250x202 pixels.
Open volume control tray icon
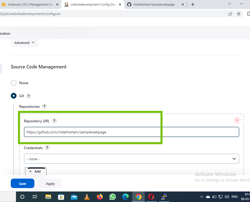[x=227, y=197]
